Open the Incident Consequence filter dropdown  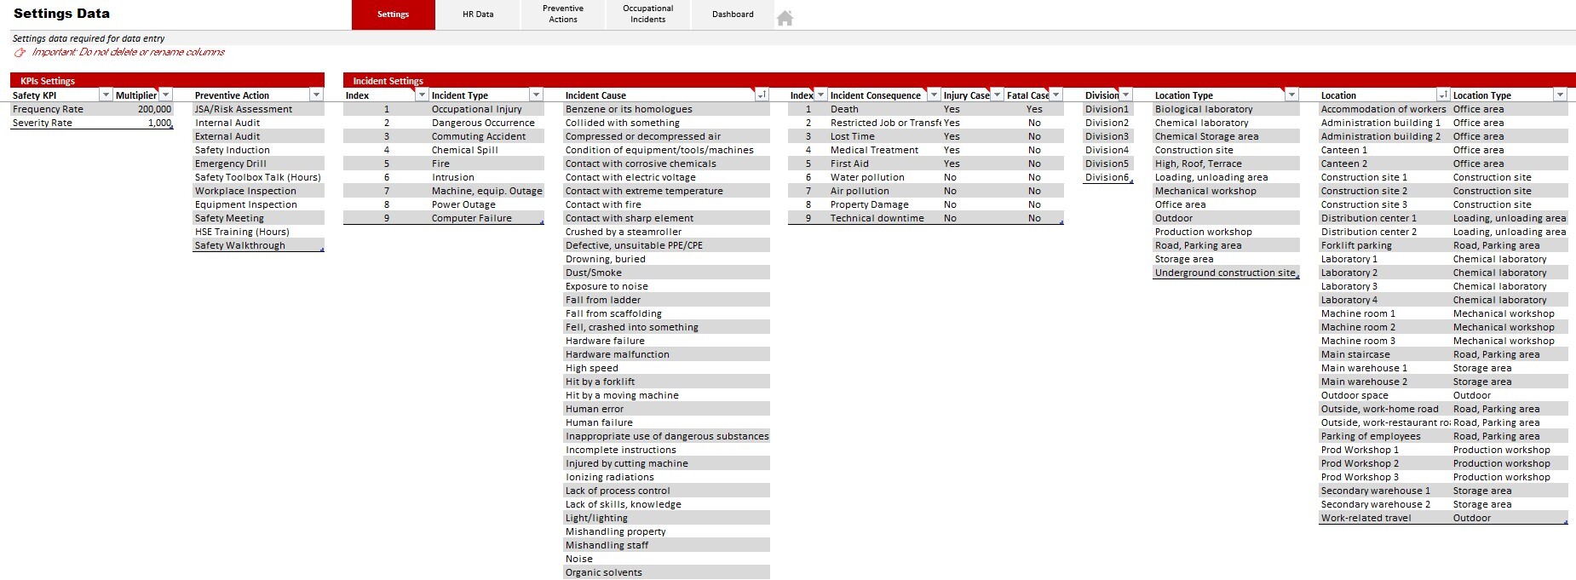point(934,95)
